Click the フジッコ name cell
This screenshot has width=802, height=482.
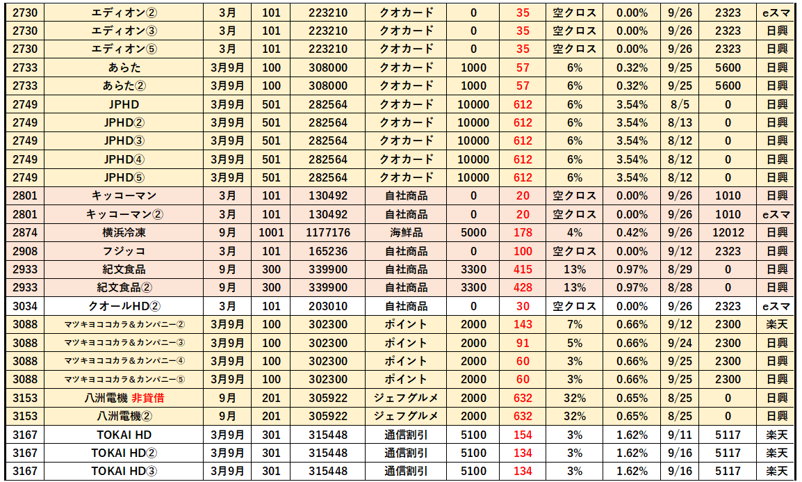pyautogui.click(x=124, y=251)
